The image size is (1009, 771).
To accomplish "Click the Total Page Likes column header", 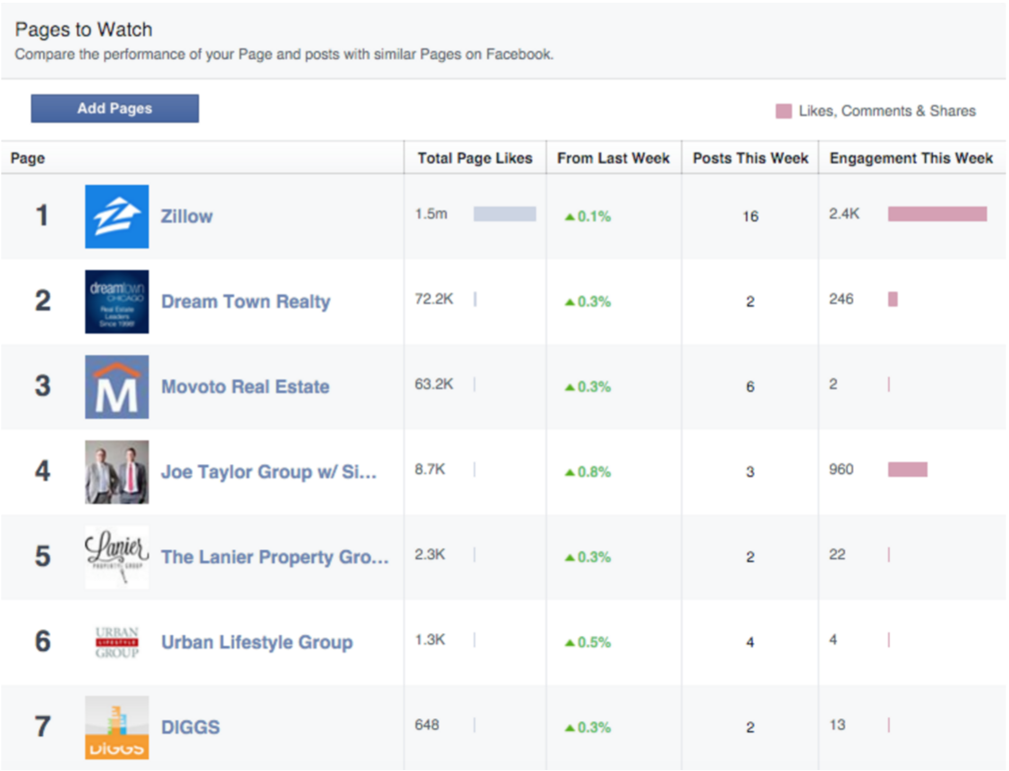I will 475,158.
